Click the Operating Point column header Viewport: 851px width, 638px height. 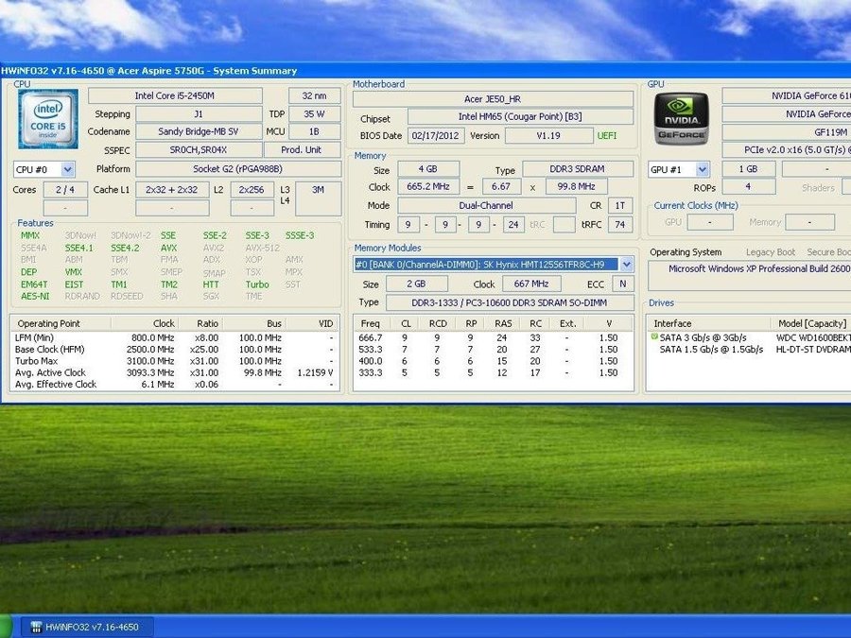coord(61,323)
